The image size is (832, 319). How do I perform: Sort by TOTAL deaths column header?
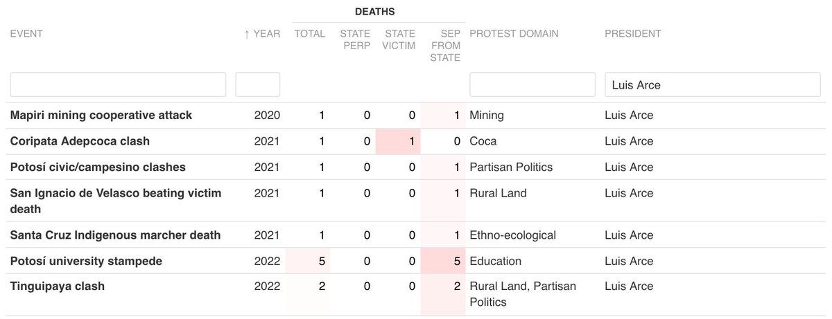point(310,34)
